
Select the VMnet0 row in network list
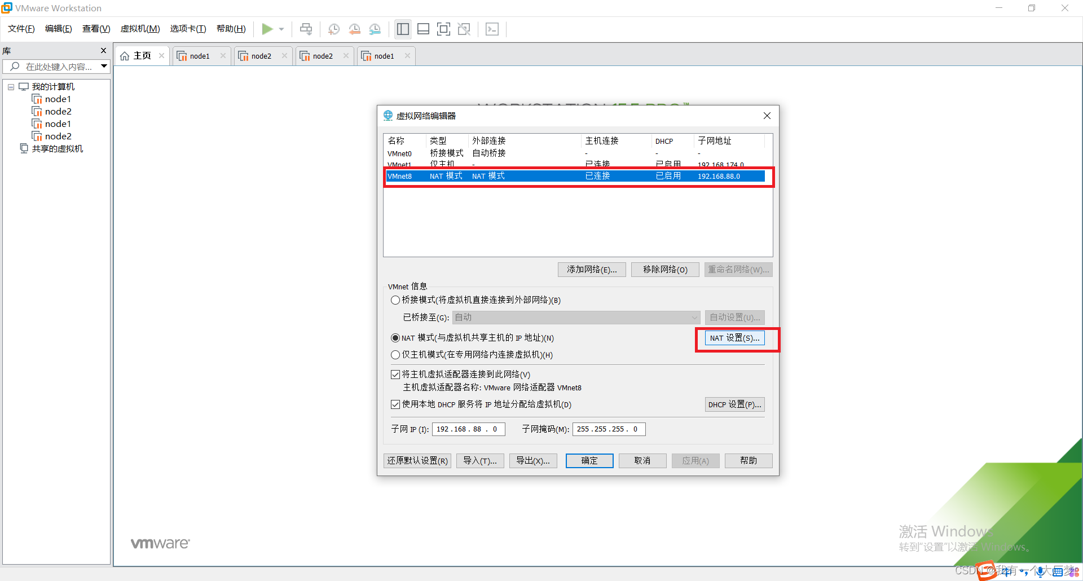[575, 153]
